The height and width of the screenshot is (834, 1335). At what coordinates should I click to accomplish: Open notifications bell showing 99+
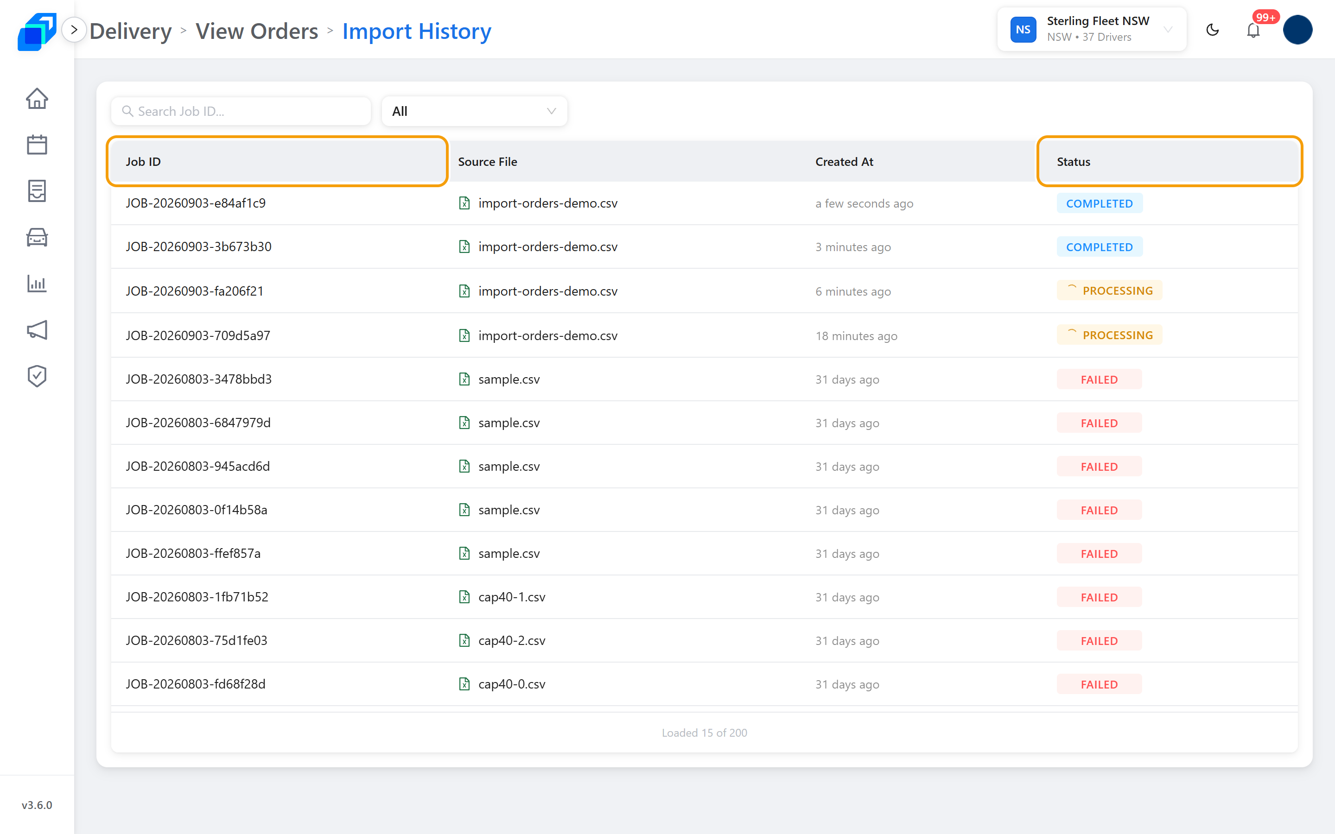pyautogui.click(x=1253, y=30)
